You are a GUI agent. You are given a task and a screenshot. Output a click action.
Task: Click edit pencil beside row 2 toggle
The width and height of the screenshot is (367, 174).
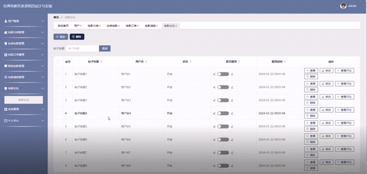(x=232, y=87)
